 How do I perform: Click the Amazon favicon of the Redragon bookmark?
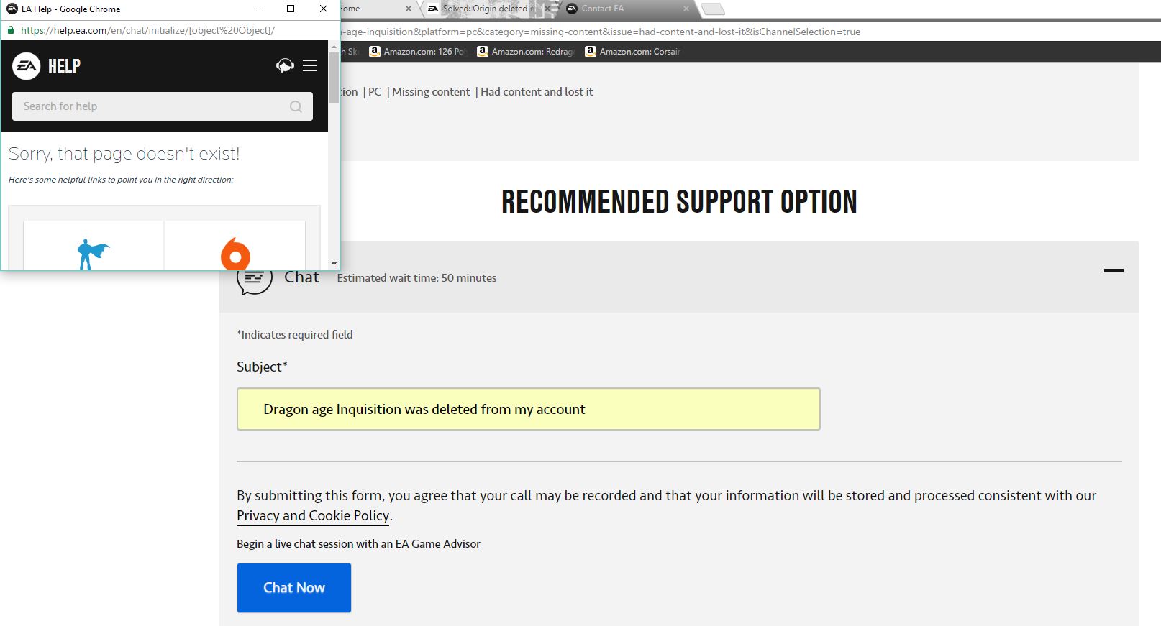tap(483, 52)
